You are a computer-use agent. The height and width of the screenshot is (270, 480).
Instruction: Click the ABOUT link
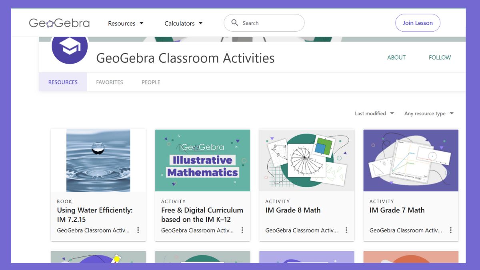[396, 57]
